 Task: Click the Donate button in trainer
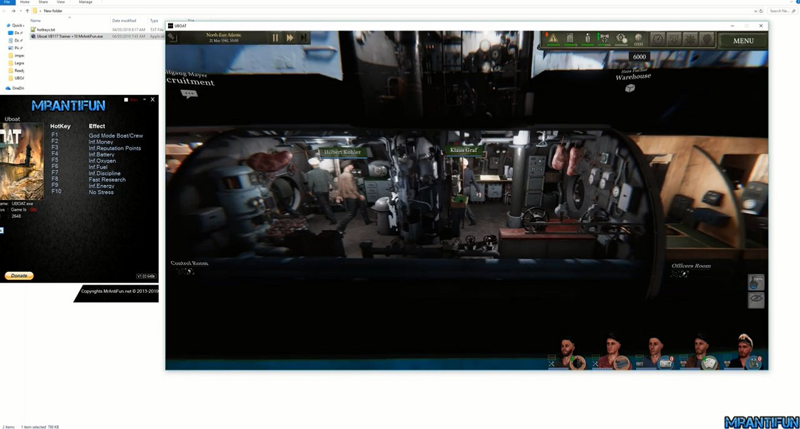19,276
